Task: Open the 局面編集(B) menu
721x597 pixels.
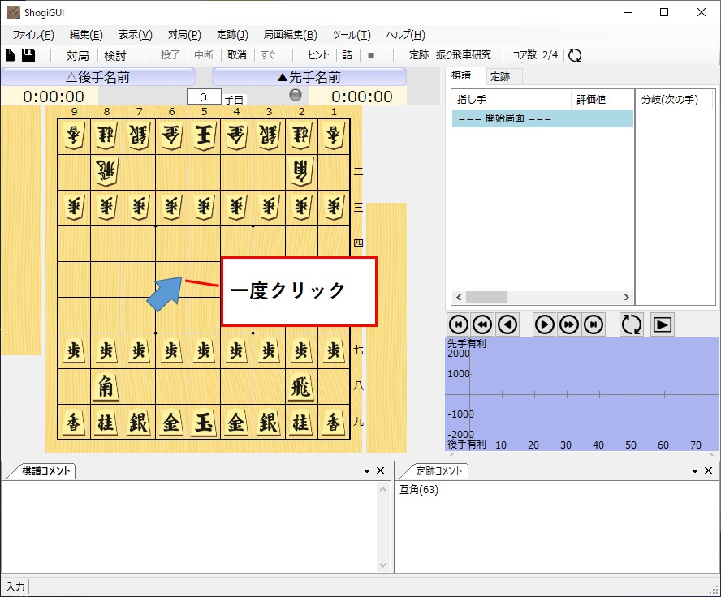Action: pyautogui.click(x=291, y=35)
